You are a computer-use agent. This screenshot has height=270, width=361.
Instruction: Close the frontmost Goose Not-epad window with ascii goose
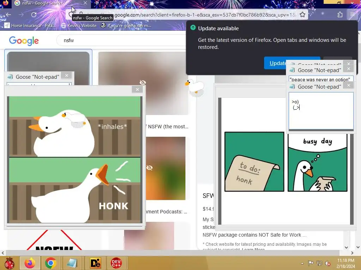(x=348, y=85)
